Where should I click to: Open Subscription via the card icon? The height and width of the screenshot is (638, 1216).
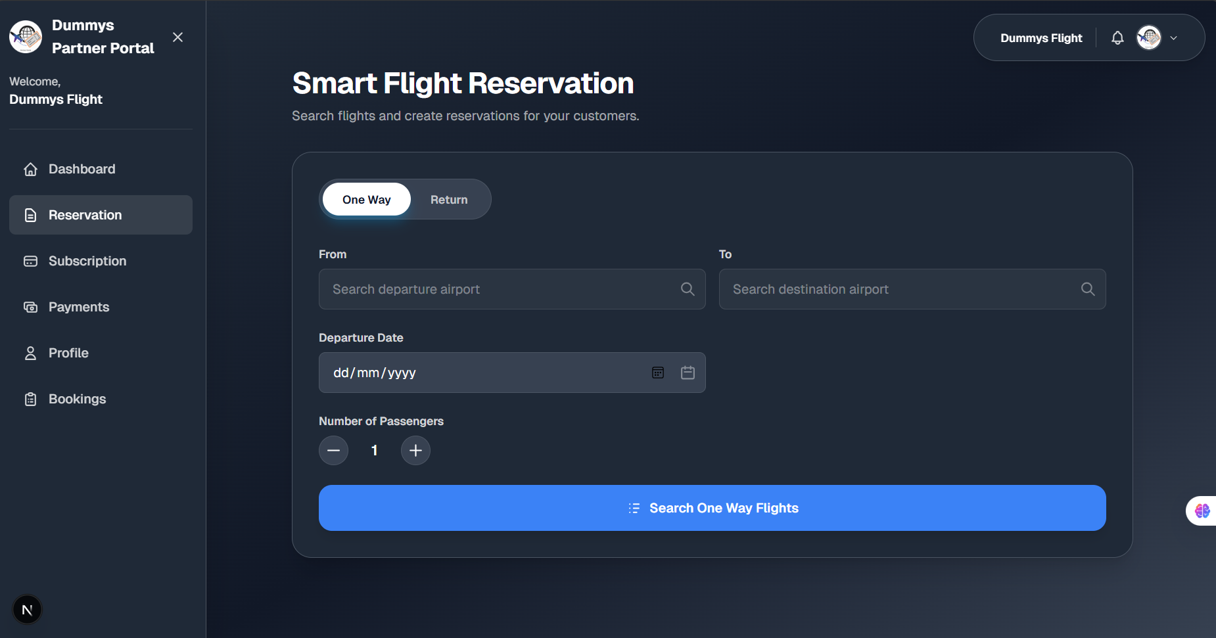click(x=30, y=261)
